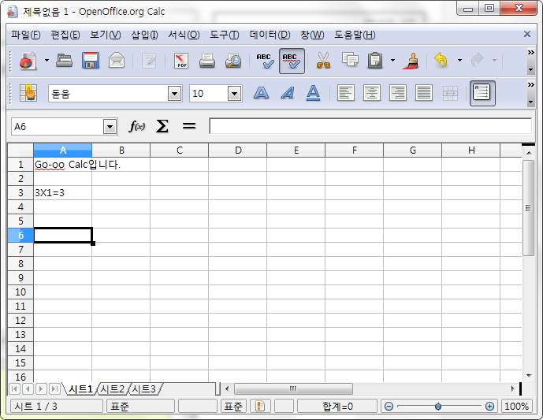Cut selection with scissors icon

tap(323, 61)
